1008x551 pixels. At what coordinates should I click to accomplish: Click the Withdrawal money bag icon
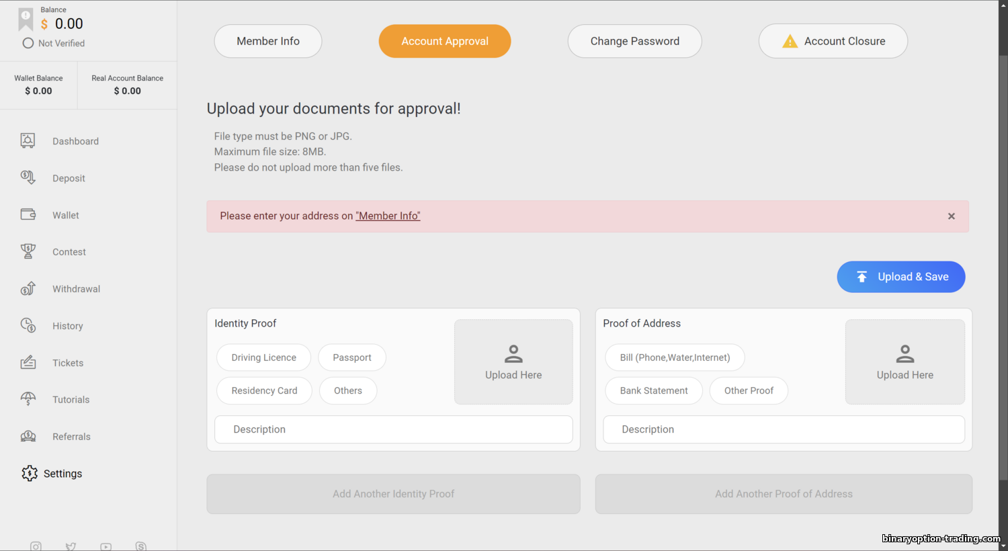tap(28, 288)
